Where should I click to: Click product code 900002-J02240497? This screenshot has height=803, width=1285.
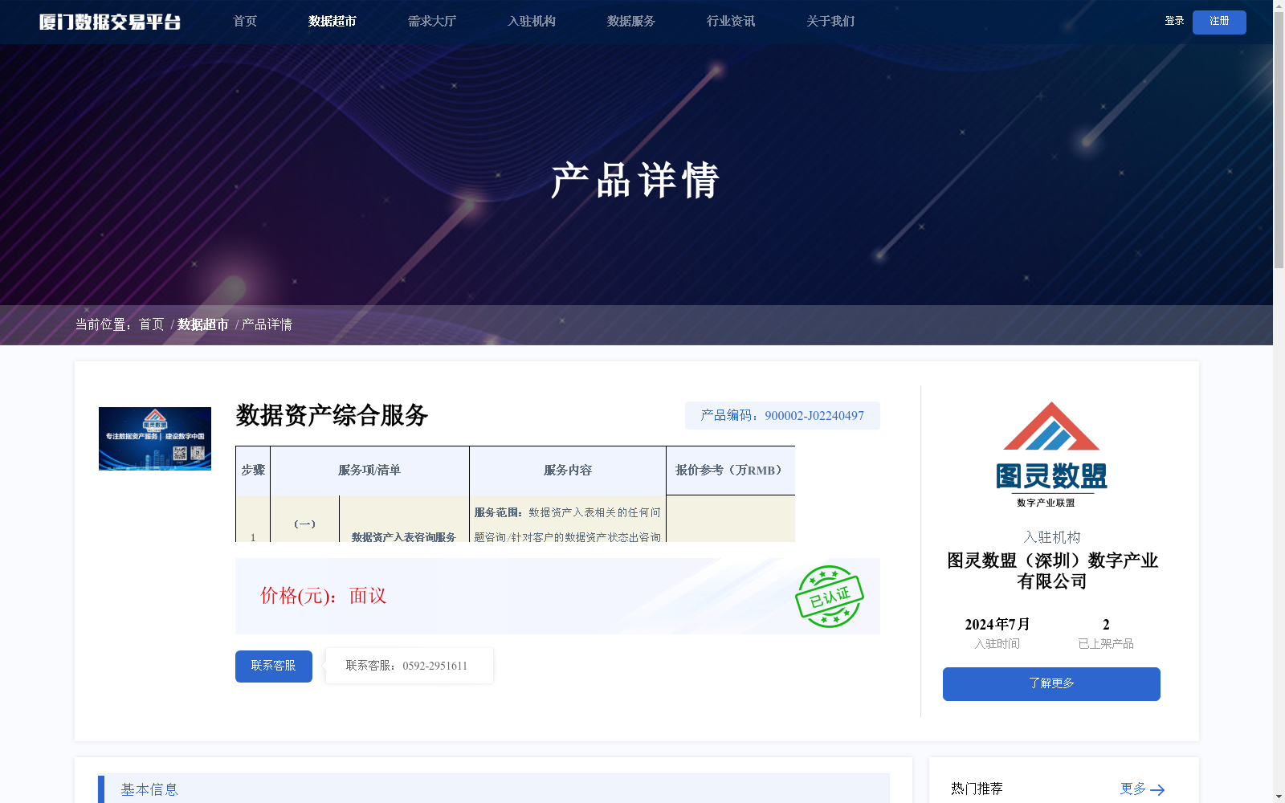[x=814, y=416]
